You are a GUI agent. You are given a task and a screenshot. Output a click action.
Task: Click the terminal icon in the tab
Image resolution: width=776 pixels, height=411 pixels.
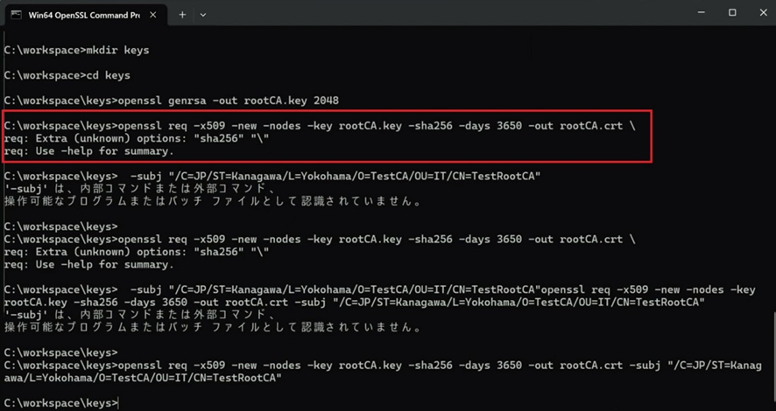point(16,14)
